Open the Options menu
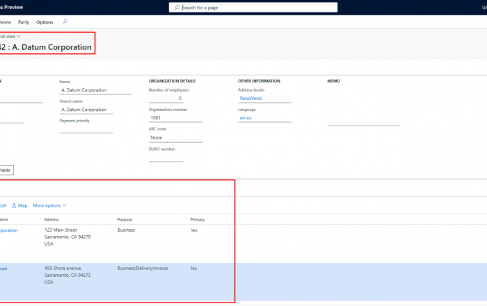The image size is (487, 306). pyautogui.click(x=45, y=22)
